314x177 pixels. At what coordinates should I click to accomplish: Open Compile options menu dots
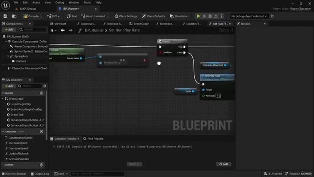point(42,16)
